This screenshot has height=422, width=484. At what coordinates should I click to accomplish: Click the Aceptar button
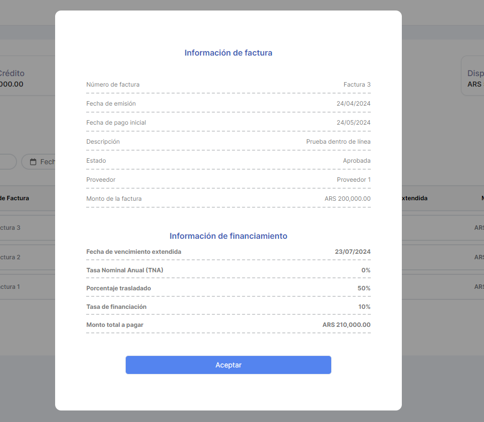click(228, 365)
